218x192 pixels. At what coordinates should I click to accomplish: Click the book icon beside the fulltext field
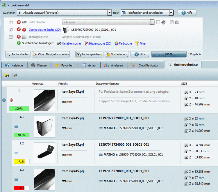[163, 22]
